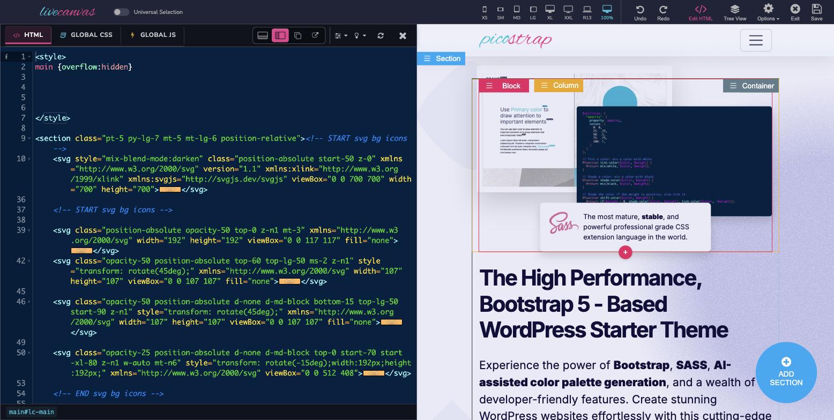Switch to the GLOBAL CSS tab

(x=86, y=35)
